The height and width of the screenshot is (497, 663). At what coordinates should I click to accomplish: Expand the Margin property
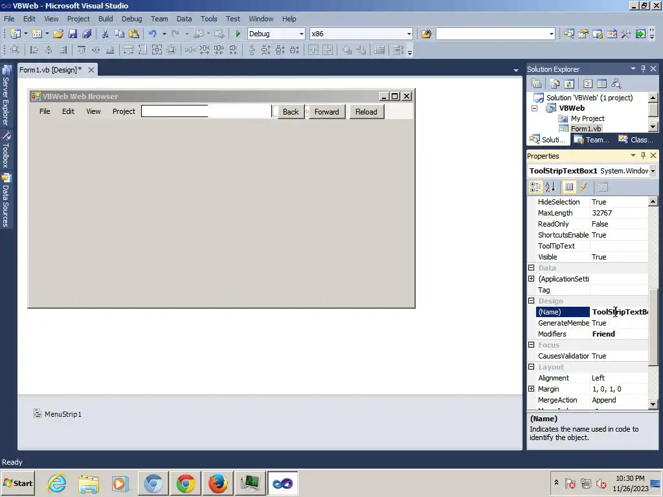tap(532, 388)
